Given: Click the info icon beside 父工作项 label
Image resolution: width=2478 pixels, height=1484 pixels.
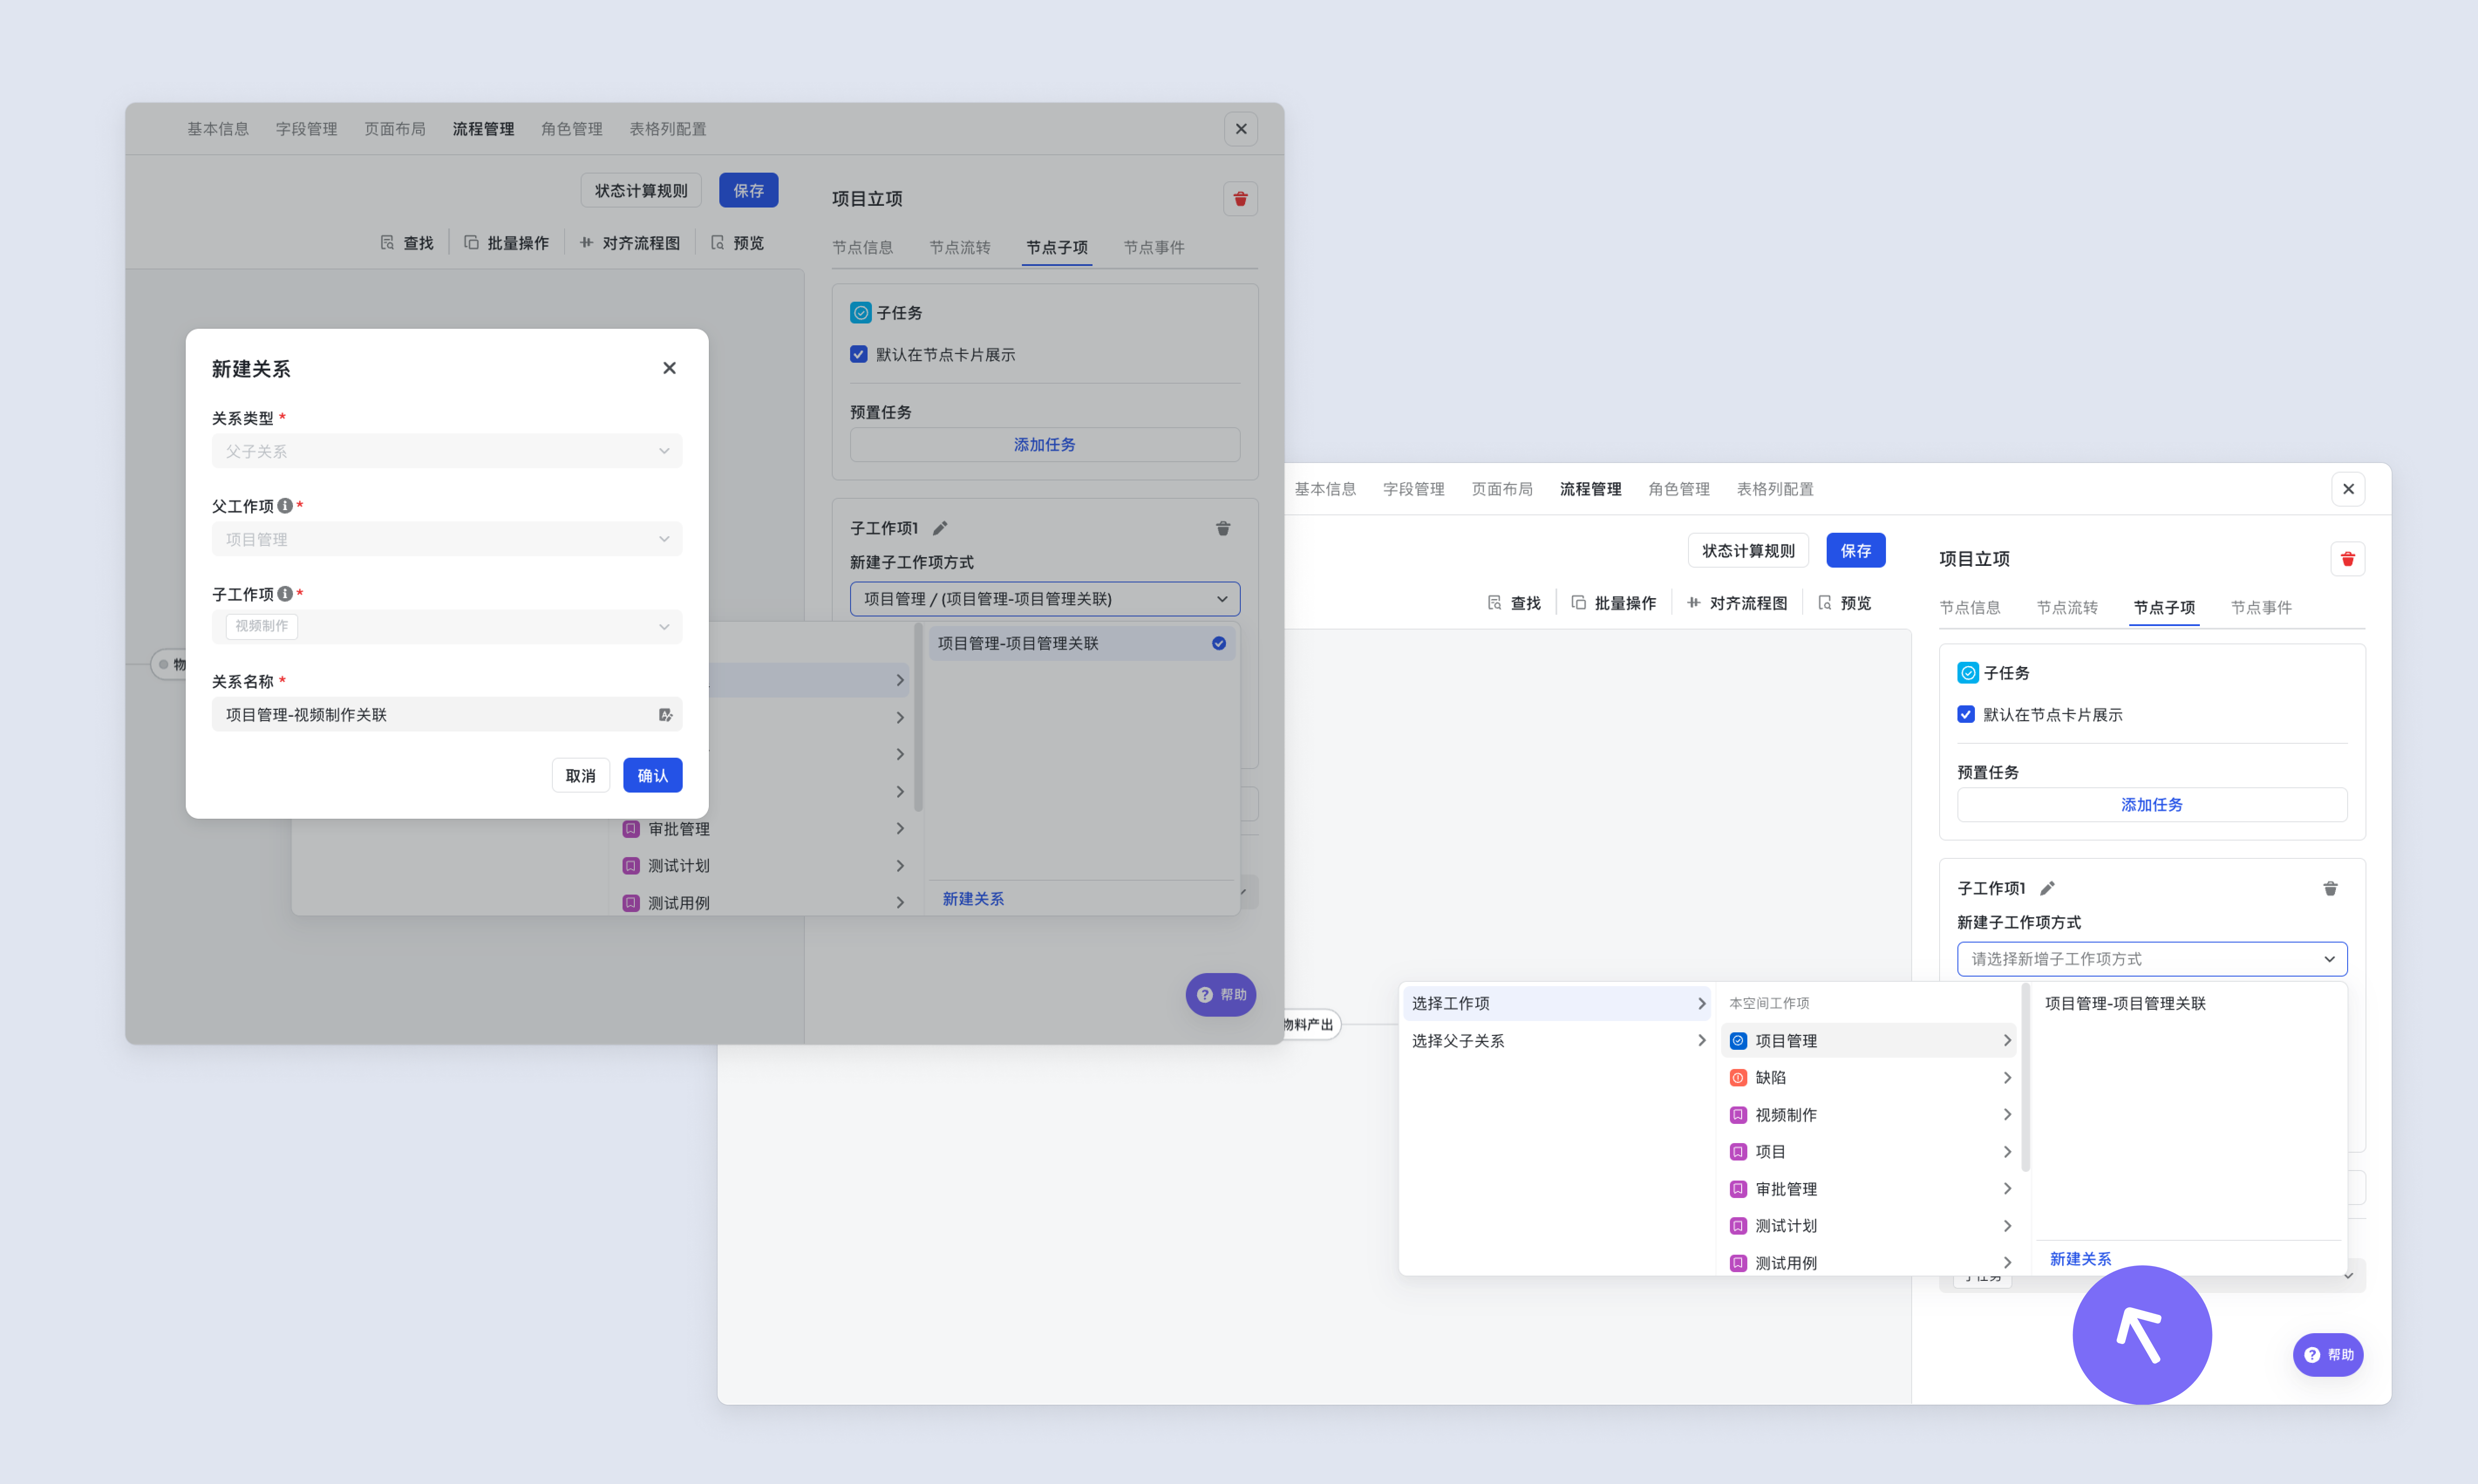Looking at the screenshot, I should (x=285, y=506).
